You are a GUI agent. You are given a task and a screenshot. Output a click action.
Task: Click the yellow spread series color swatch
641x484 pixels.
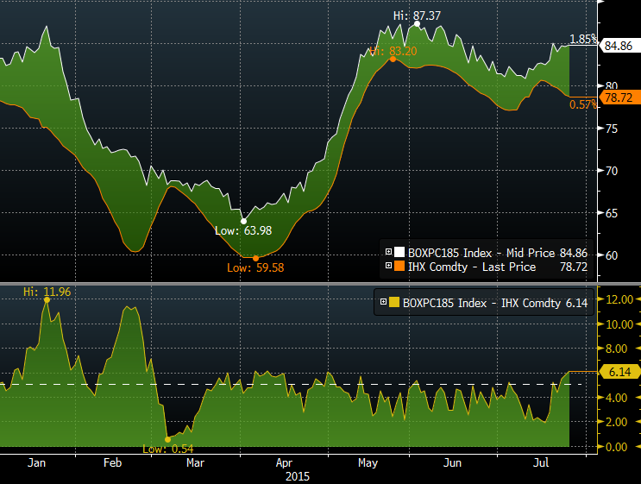[x=394, y=303]
